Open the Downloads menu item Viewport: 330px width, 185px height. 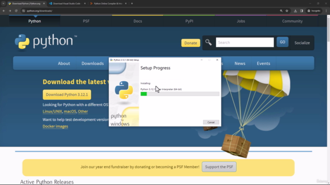coord(93,63)
